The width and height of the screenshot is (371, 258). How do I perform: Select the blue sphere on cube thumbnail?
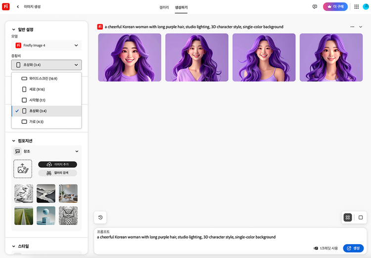tap(46, 216)
